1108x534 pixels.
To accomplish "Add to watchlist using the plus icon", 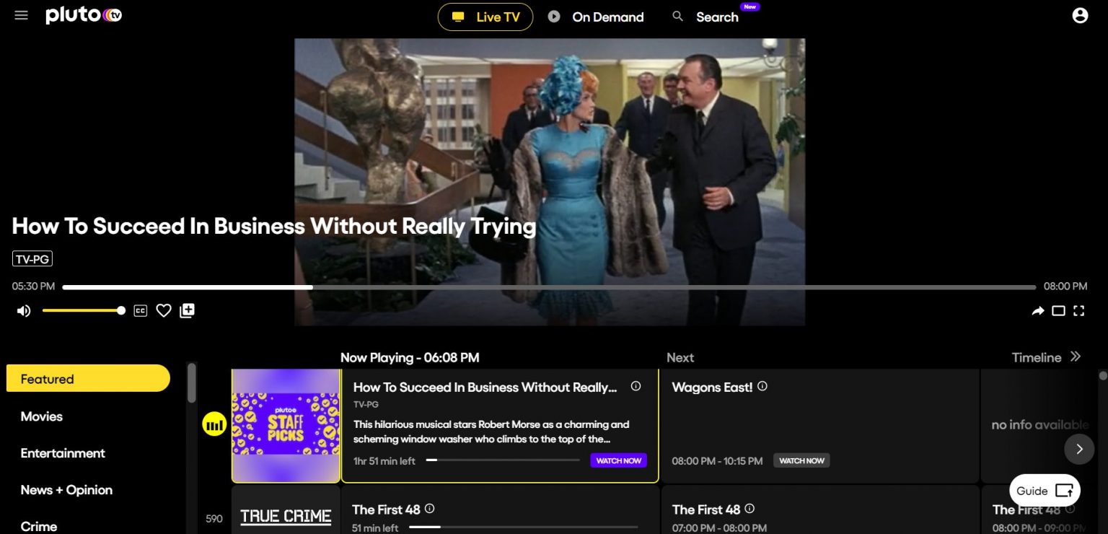I will point(187,310).
